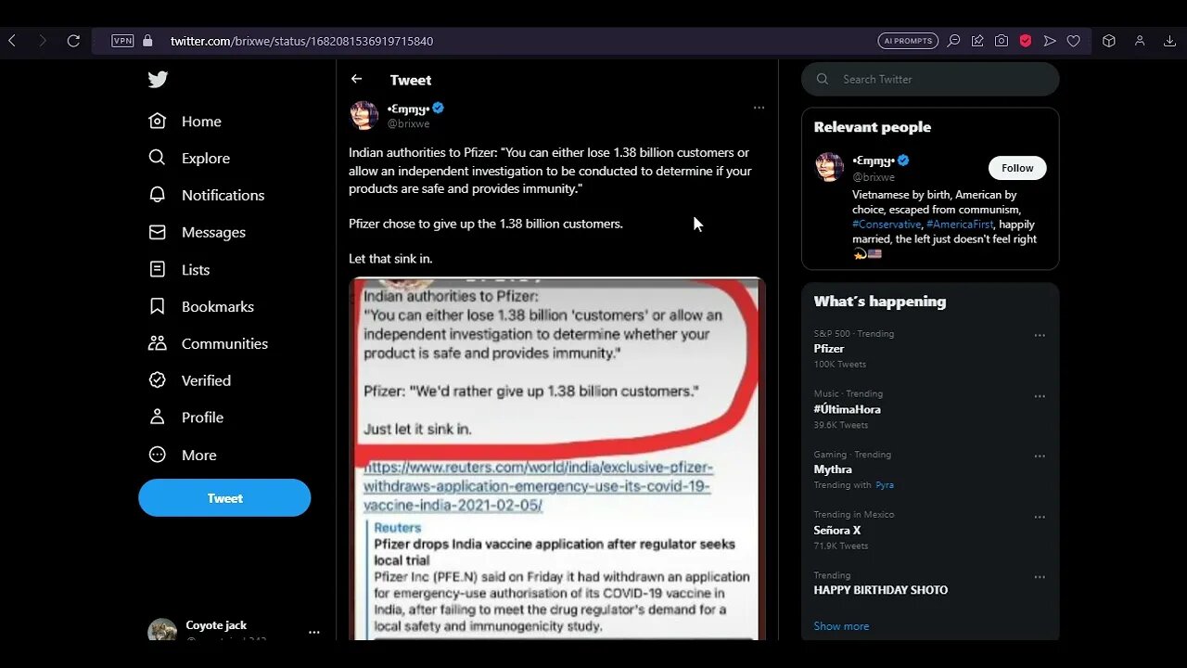Open the Pyra link under Mythra
1187x668 pixels.
click(885, 485)
